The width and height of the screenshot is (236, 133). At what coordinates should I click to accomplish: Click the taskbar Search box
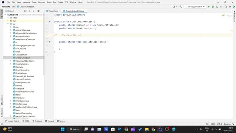point(74,129)
